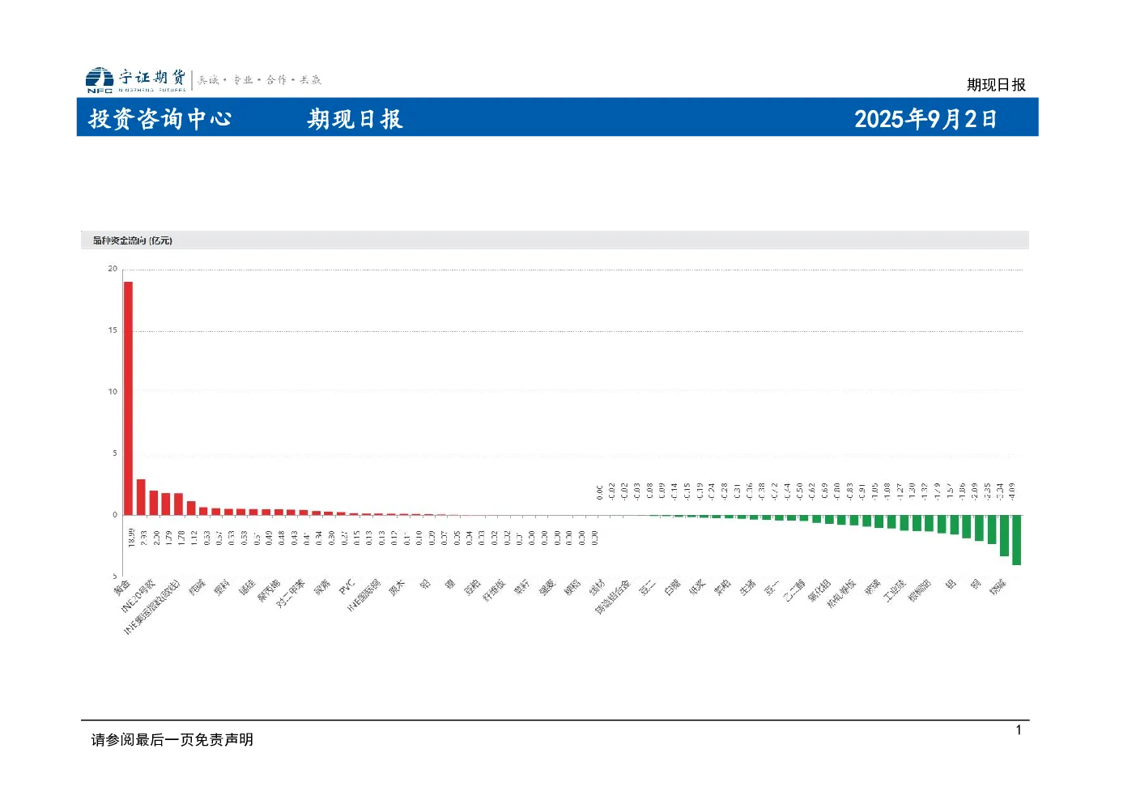Click the INE20号胶 category label
Image resolution: width=1136 pixels, height=804 pixels.
(x=138, y=595)
